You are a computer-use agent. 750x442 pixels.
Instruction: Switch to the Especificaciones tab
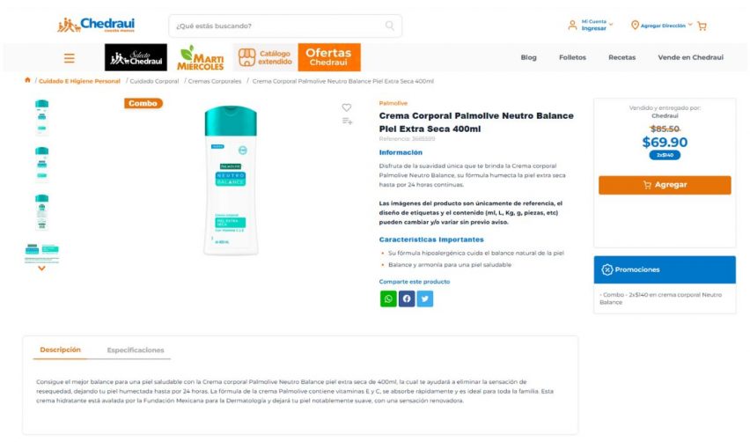[136, 350]
